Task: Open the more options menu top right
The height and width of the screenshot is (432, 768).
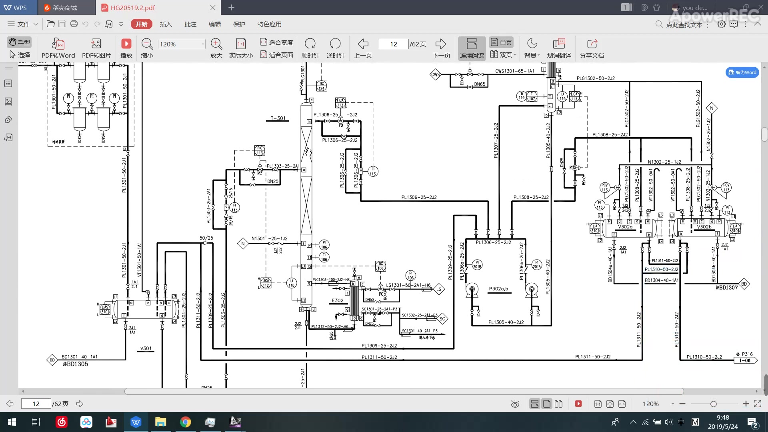Action: point(746,24)
